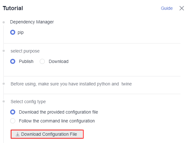Select the pip radio button

(13, 32)
